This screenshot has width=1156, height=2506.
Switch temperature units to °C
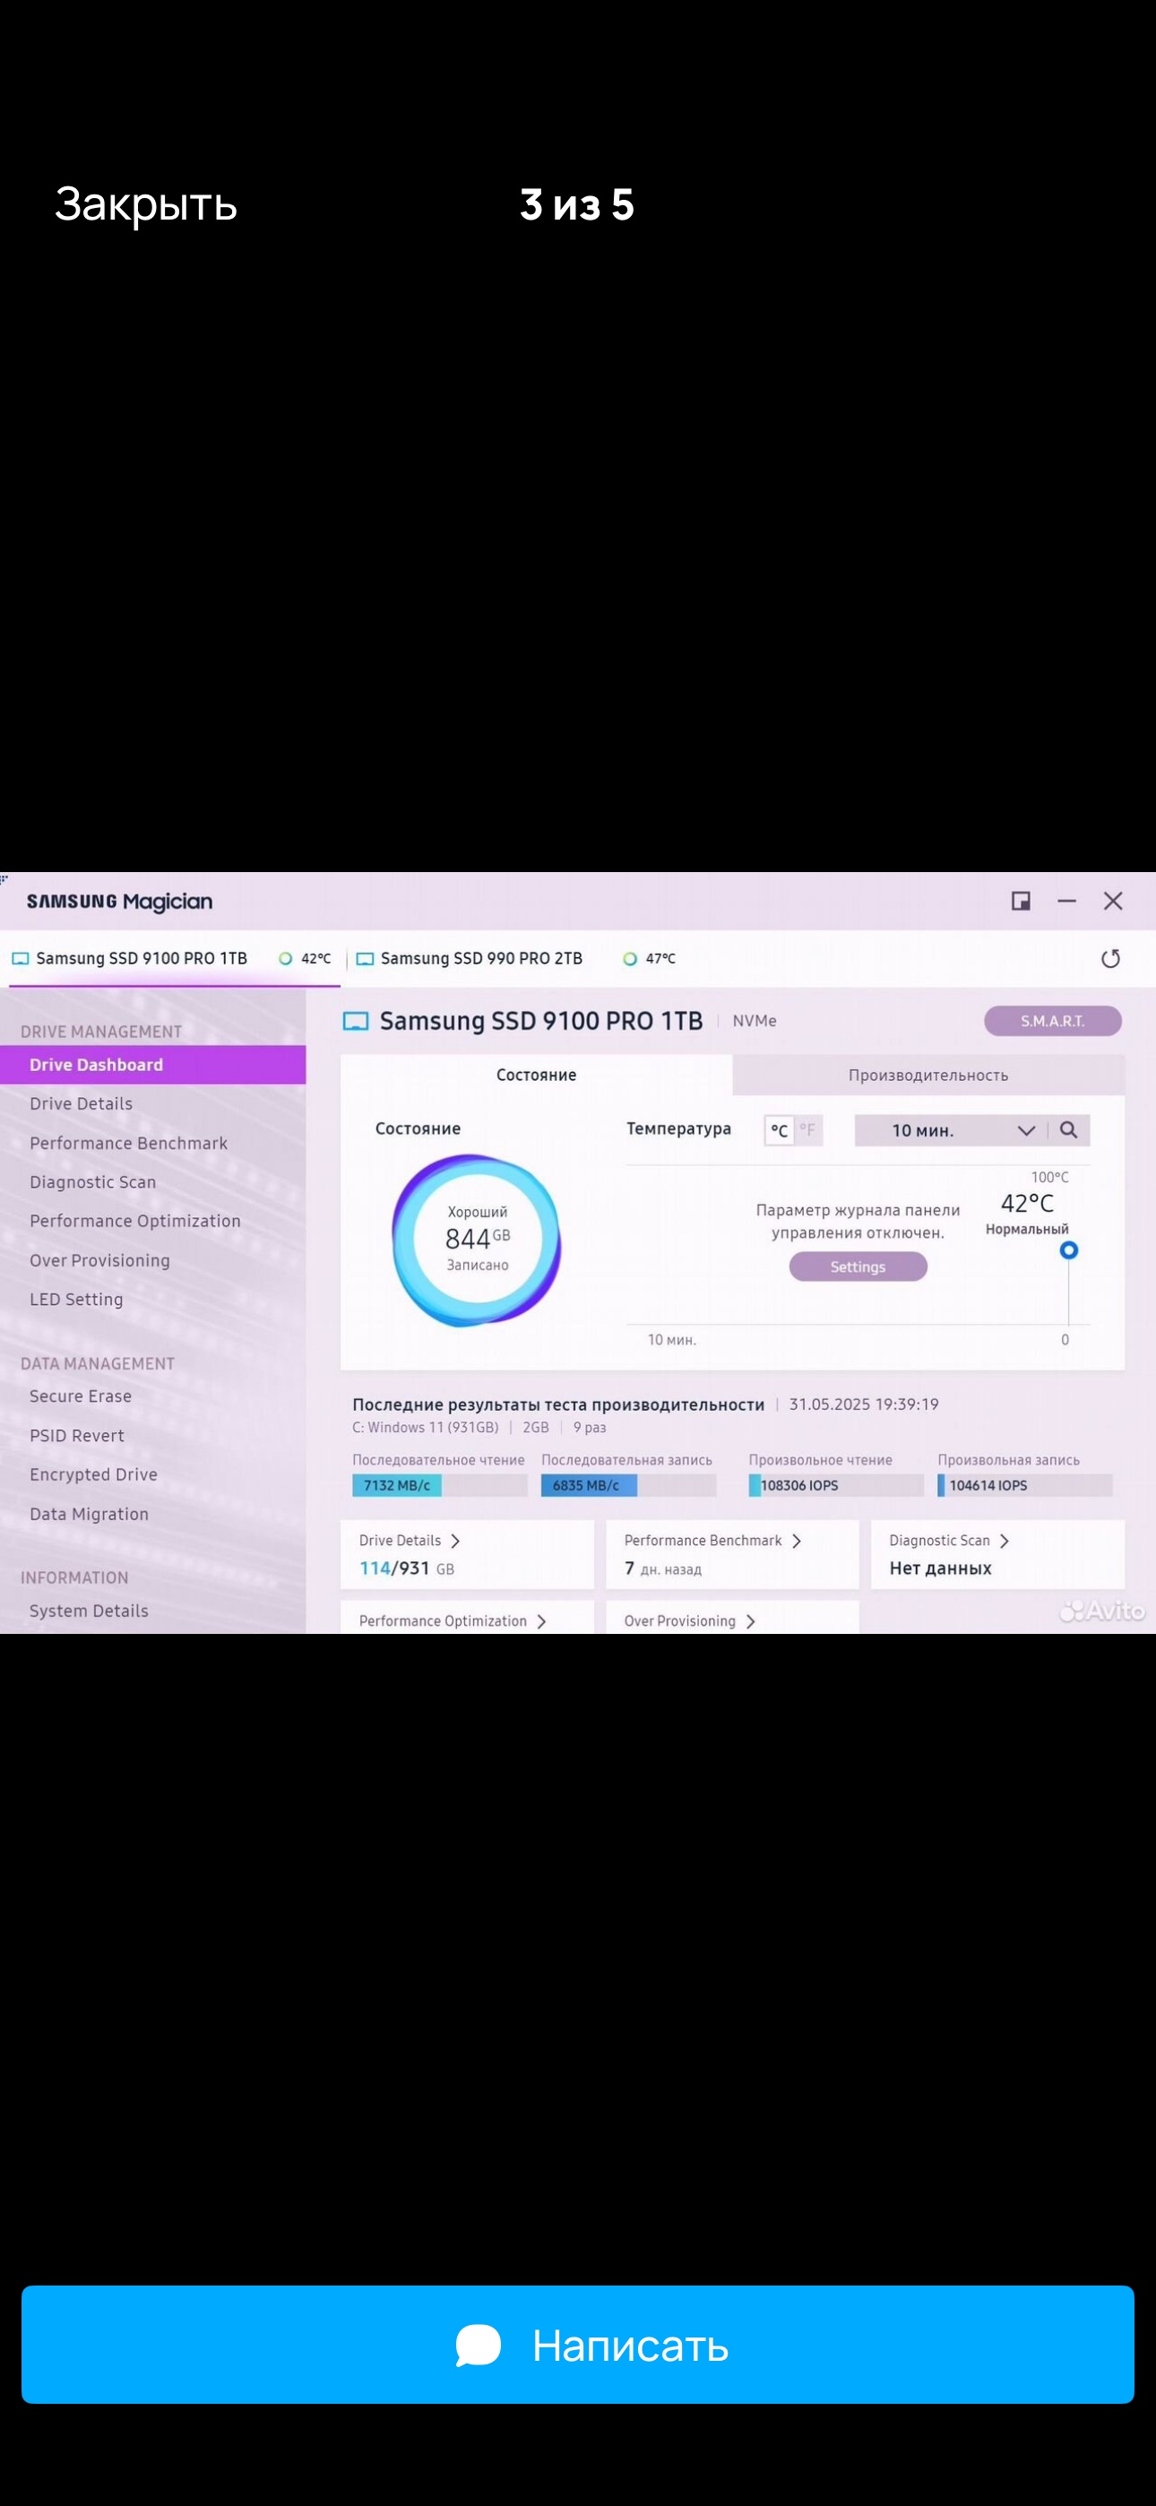click(780, 1129)
